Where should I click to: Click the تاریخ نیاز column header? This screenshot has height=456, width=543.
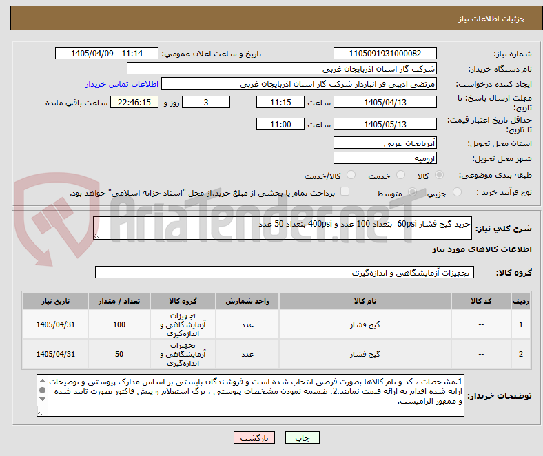point(55,301)
